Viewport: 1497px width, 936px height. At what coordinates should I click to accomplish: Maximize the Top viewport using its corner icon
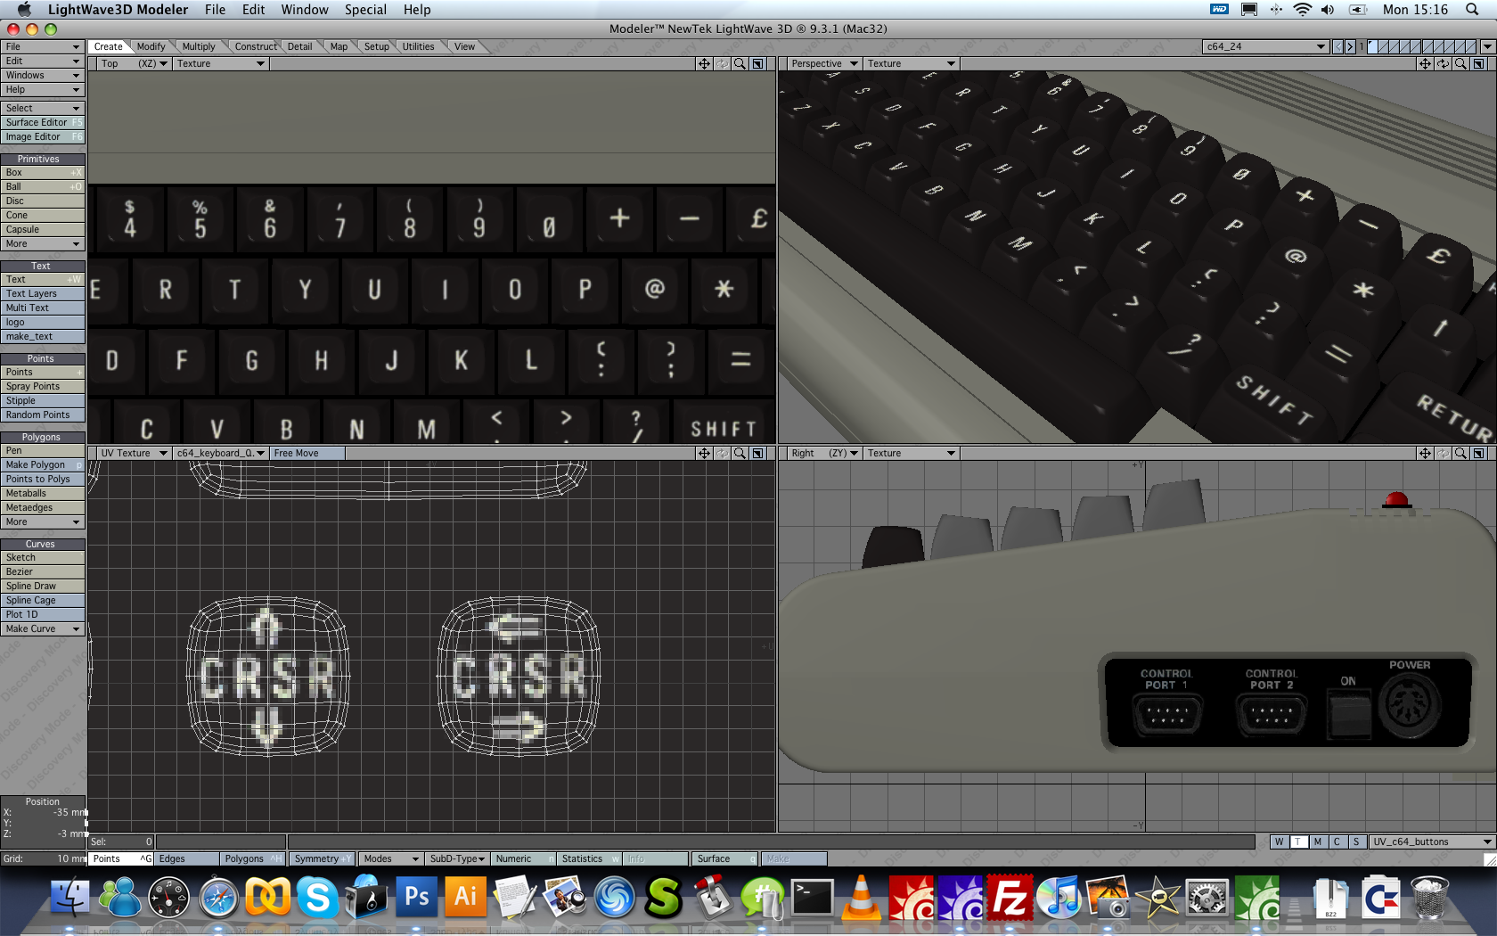tap(757, 63)
